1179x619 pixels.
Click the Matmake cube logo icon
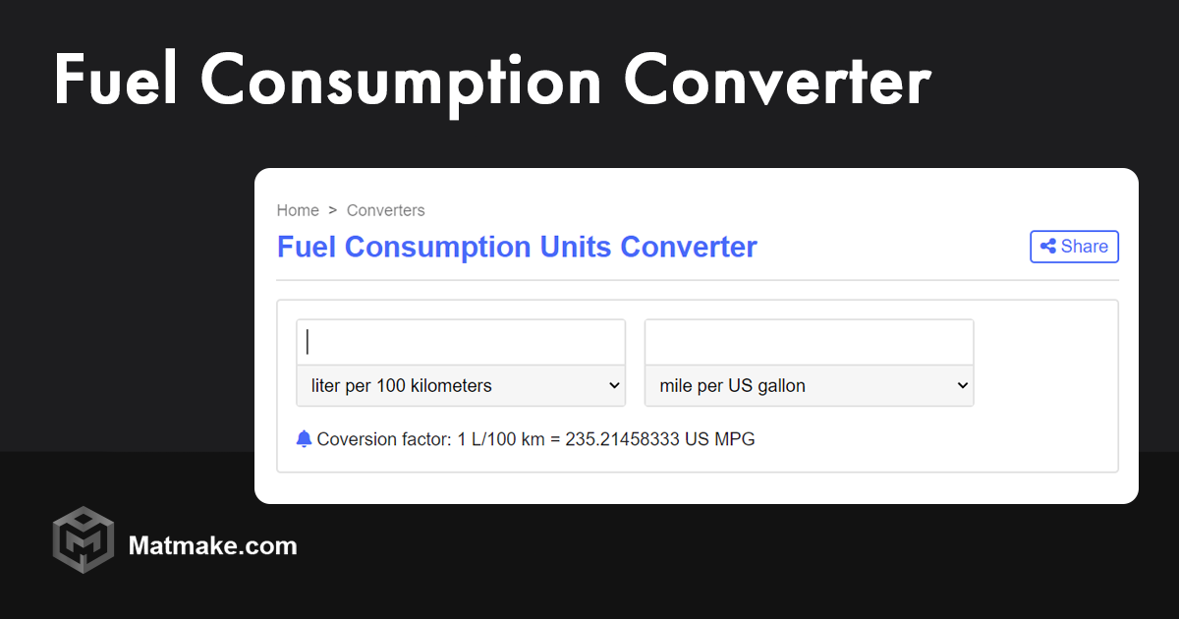click(x=84, y=539)
